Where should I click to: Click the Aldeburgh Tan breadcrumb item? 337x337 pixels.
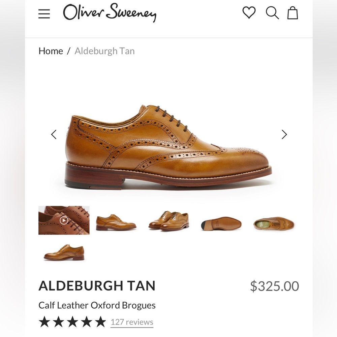tap(104, 51)
